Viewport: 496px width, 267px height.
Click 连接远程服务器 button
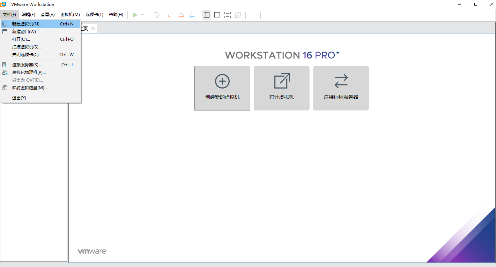(x=341, y=88)
